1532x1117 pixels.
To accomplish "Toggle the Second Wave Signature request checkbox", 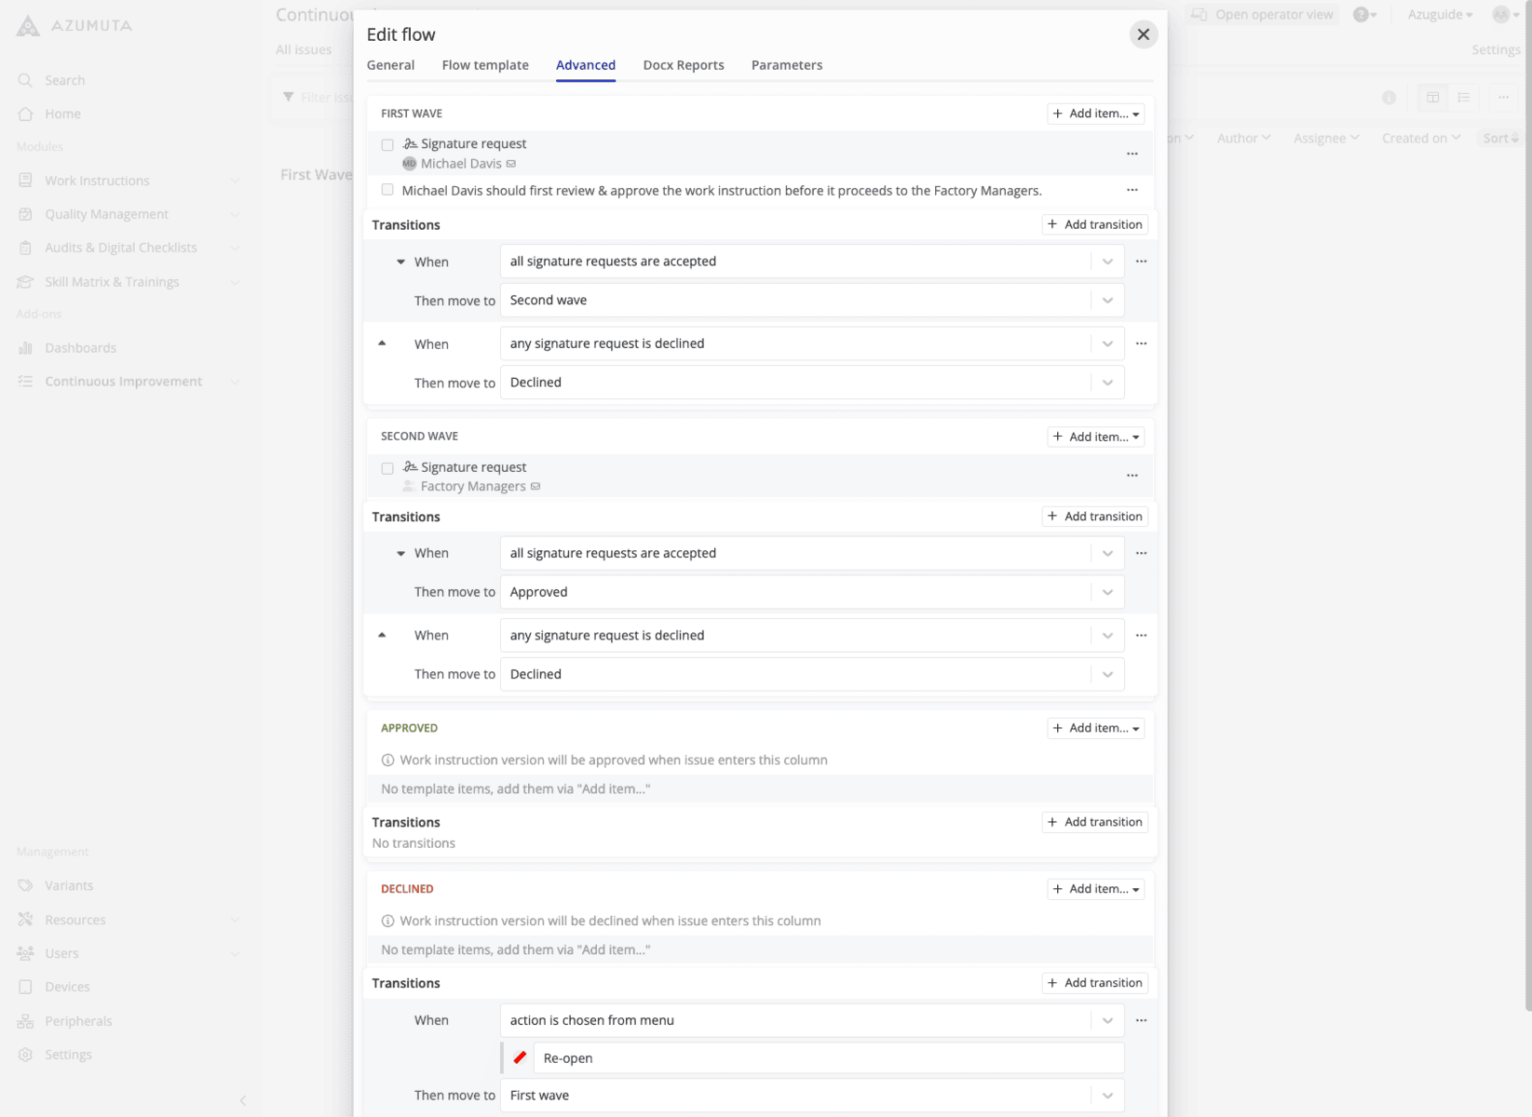I will point(387,468).
